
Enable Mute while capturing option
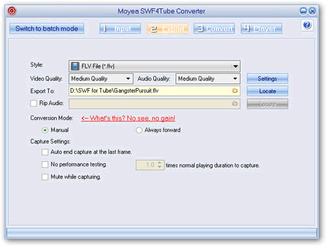(x=45, y=177)
